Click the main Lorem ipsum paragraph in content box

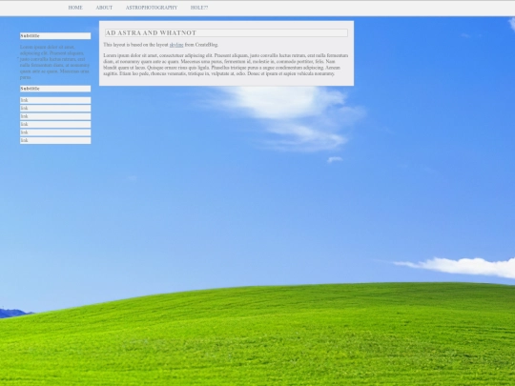[x=226, y=65]
